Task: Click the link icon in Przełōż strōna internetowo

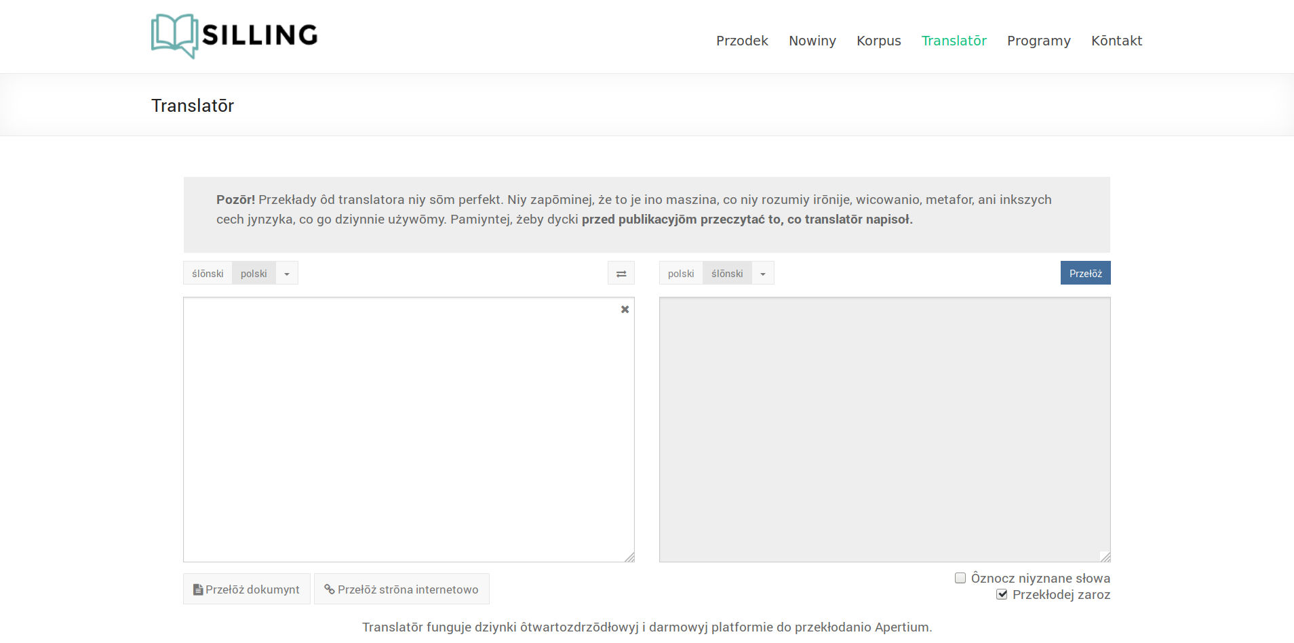Action: 330,589
